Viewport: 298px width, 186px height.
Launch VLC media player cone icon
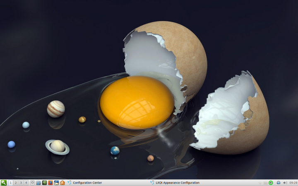62,183
